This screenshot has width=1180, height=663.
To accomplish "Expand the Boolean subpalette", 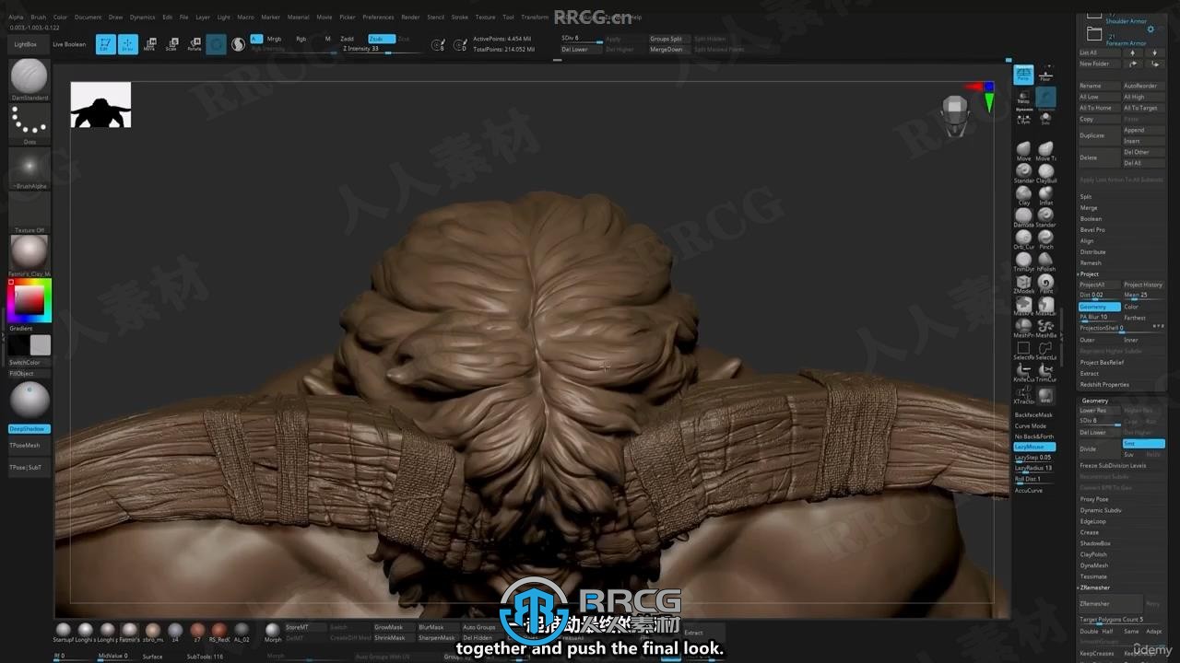I will point(1091,218).
